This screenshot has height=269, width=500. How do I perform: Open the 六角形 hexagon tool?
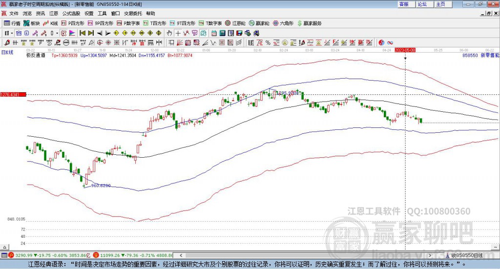(x=283, y=23)
